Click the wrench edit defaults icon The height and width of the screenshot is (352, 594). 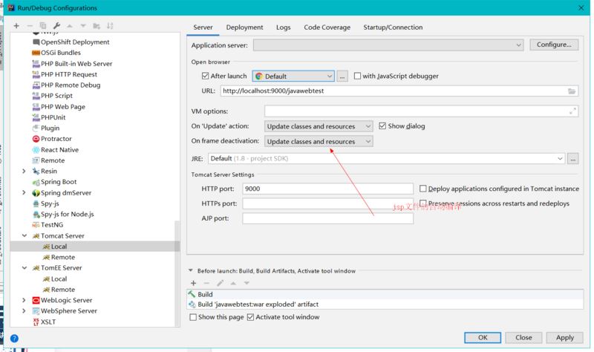point(56,26)
